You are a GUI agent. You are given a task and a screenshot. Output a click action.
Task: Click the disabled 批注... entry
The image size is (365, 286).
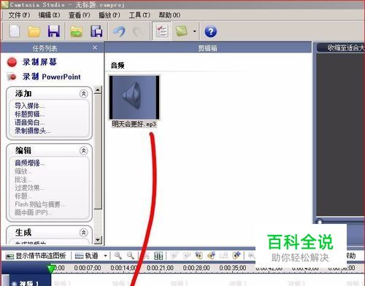tap(23, 179)
